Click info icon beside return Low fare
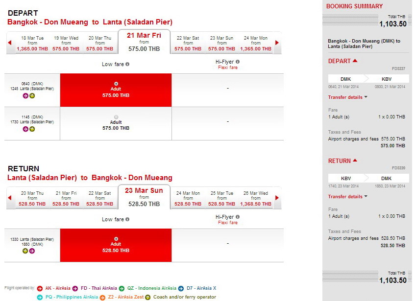The image size is (415, 301). (x=127, y=219)
